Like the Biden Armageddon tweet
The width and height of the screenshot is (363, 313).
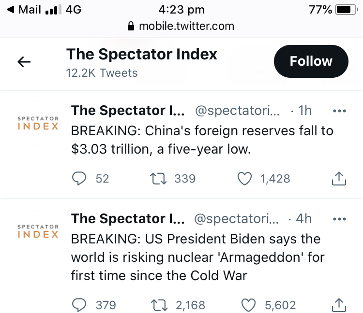[249, 305]
